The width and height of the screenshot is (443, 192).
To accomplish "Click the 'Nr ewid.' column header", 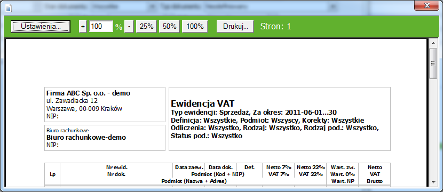I will pyautogui.click(x=116, y=167).
